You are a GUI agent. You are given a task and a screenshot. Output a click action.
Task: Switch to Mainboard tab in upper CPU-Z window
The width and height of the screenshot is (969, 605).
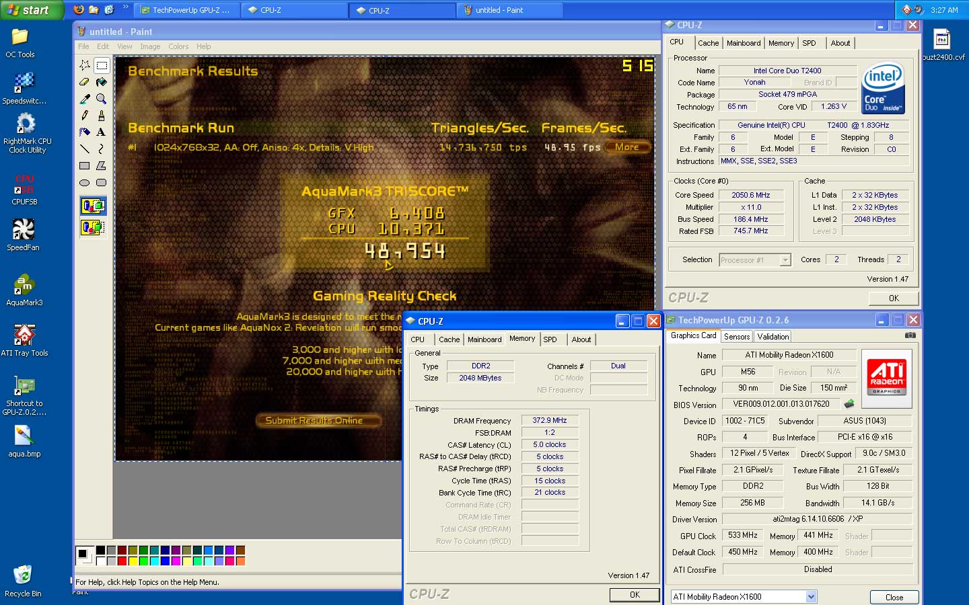pos(744,43)
